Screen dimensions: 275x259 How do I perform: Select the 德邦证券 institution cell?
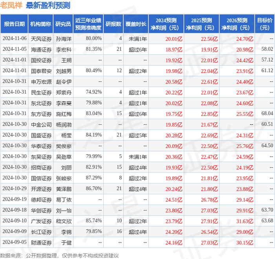pyautogui.click(x=41, y=200)
